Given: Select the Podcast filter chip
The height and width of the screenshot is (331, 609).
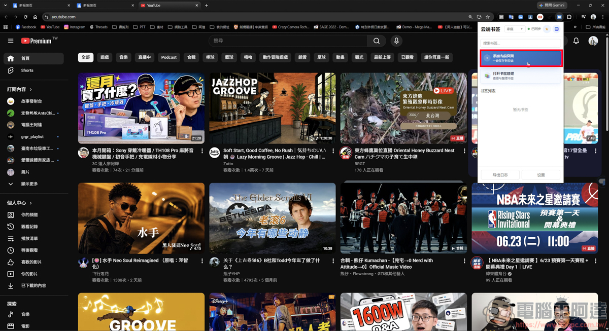Looking at the screenshot, I should point(169,57).
